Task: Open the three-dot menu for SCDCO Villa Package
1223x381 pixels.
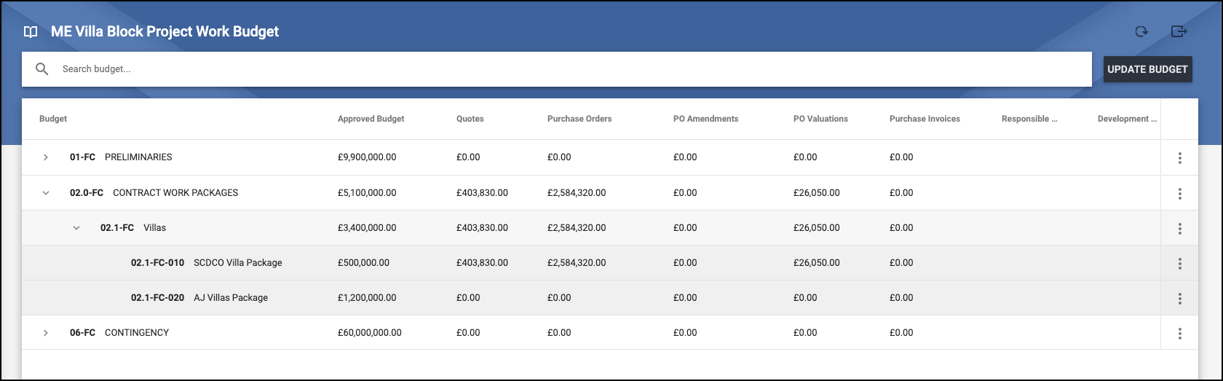Action: 1179,264
